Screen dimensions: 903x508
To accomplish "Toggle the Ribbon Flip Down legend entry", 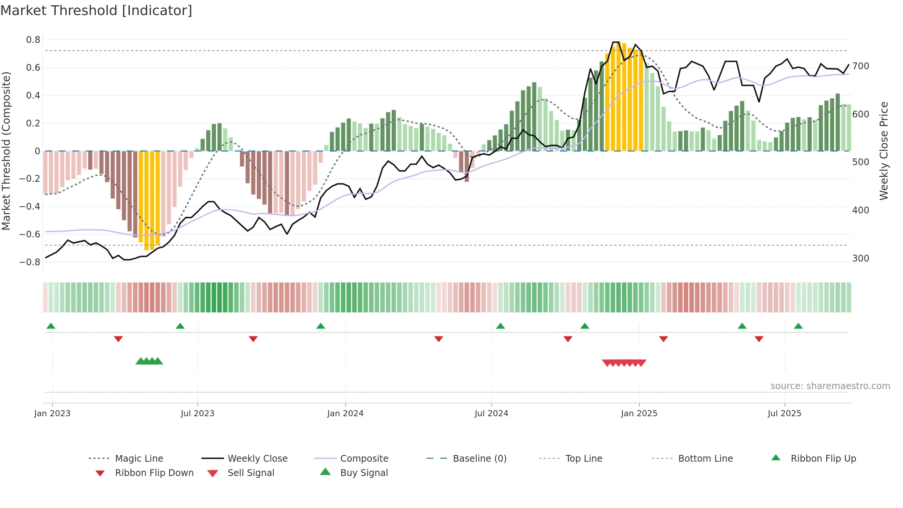I will pyautogui.click(x=144, y=473).
